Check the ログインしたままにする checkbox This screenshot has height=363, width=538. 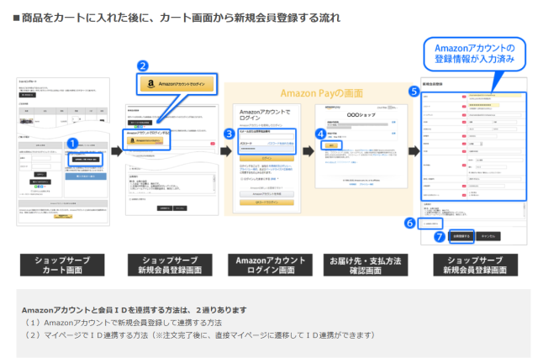241,179
